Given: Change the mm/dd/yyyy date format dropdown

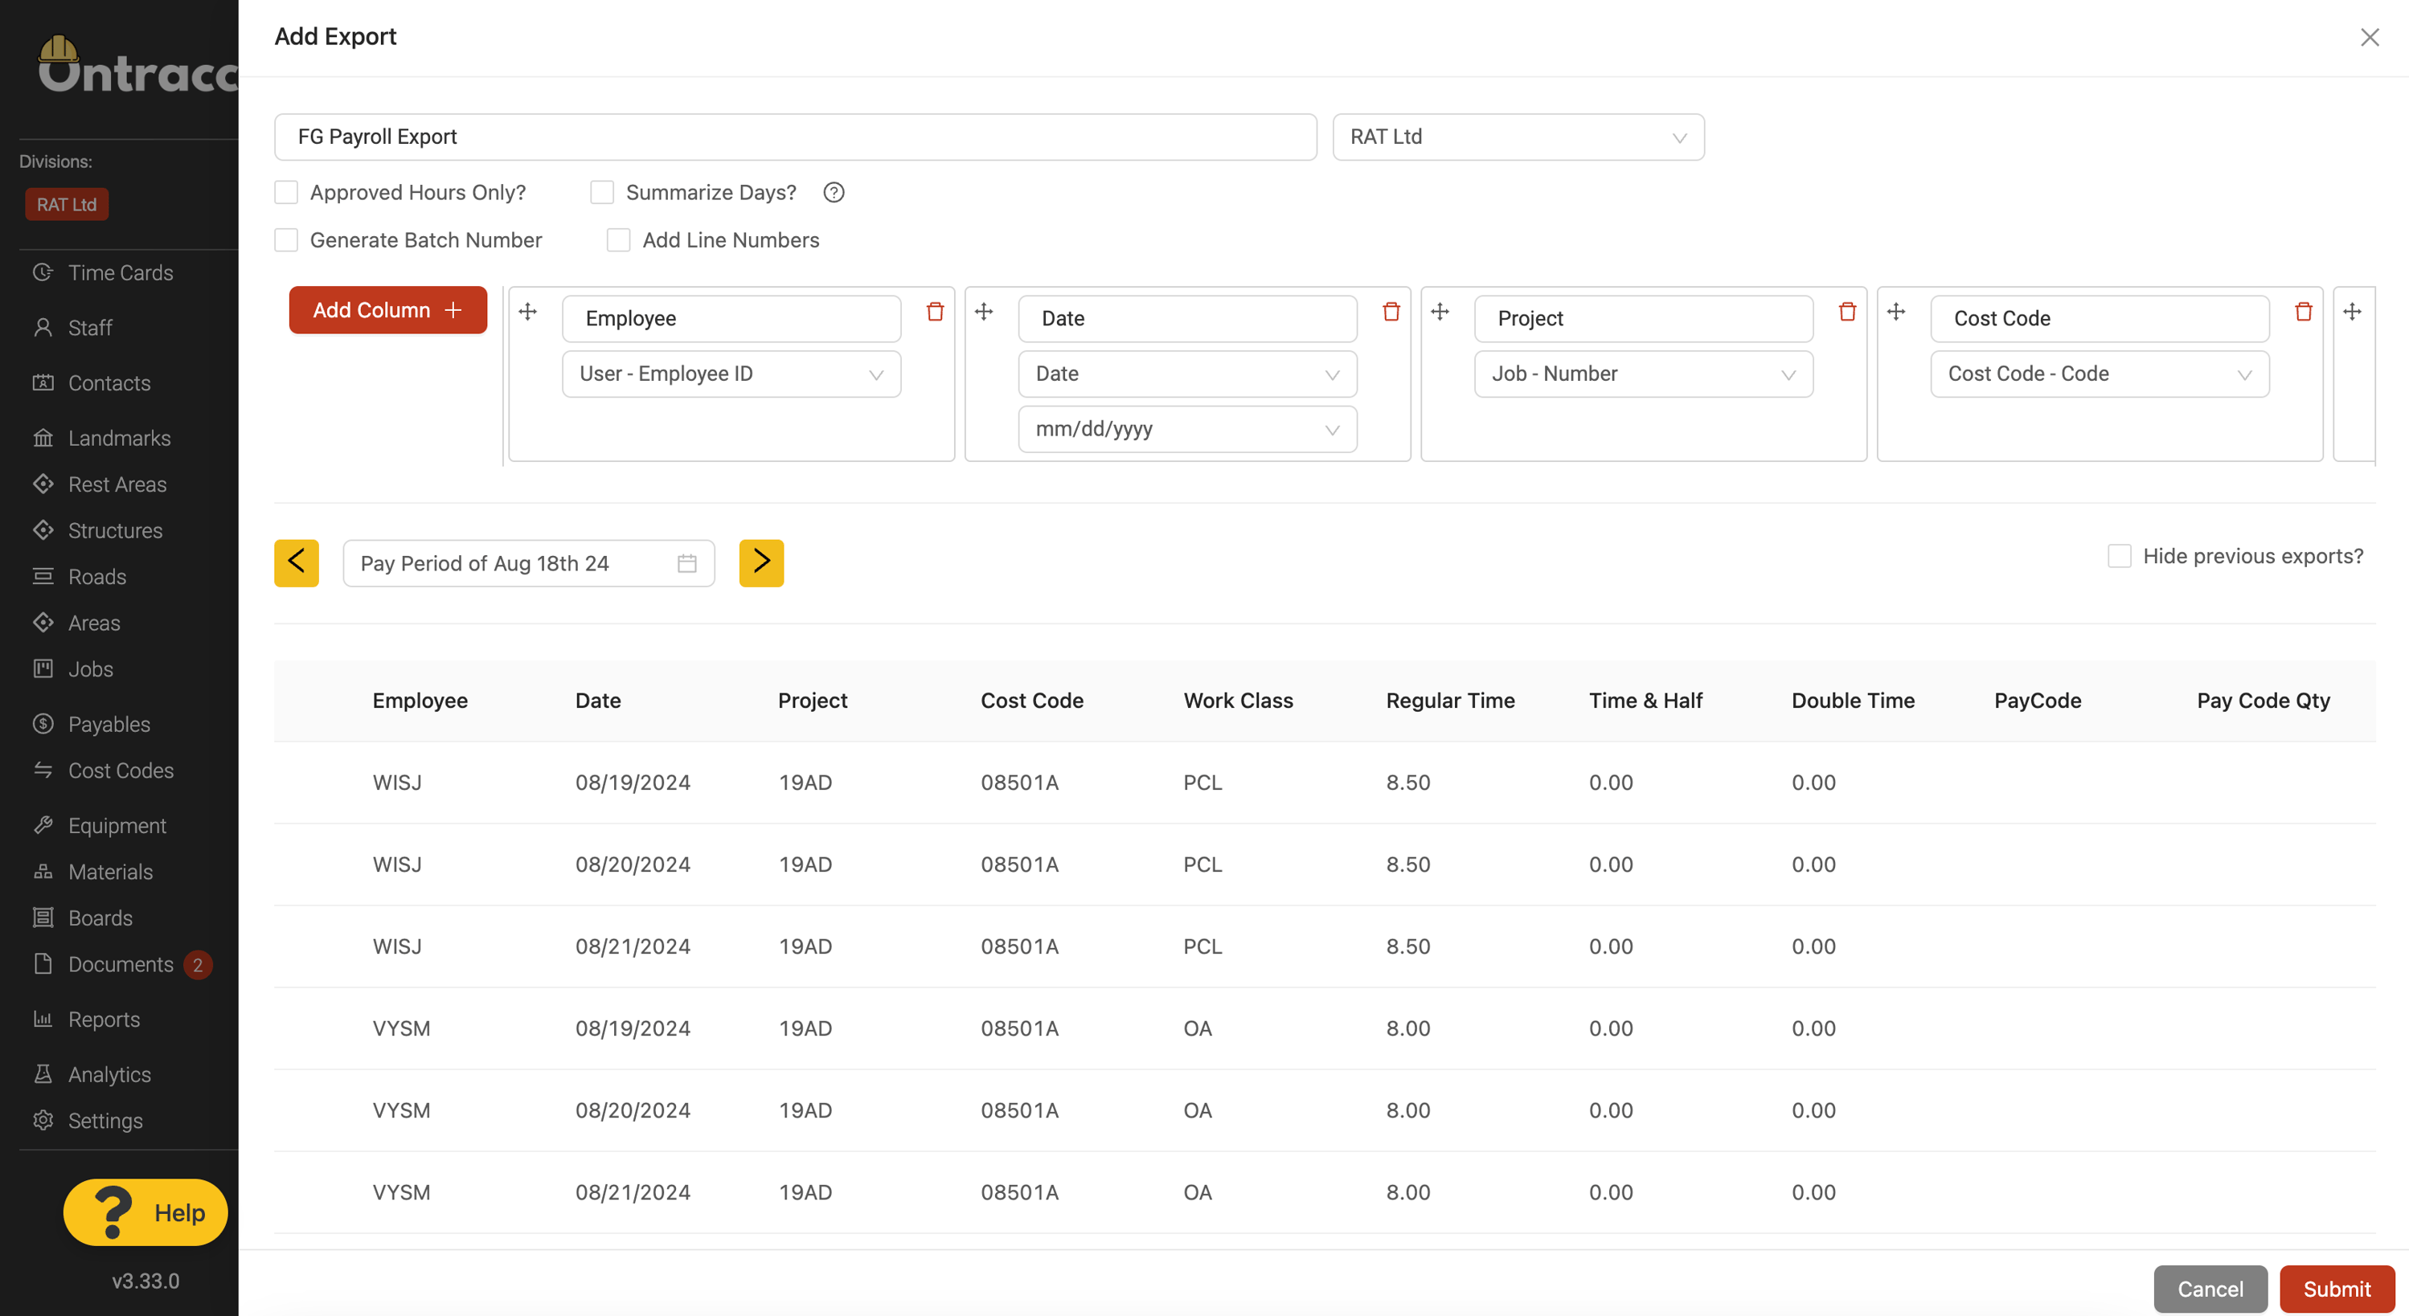Looking at the screenshot, I should tap(1186, 429).
